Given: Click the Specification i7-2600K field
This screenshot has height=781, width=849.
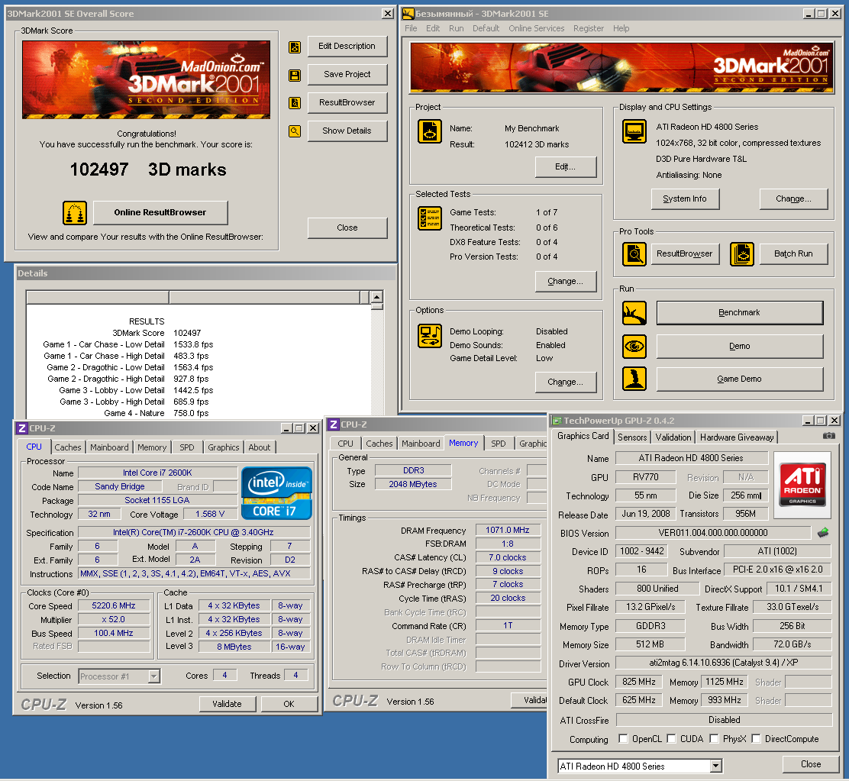Looking at the screenshot, I should point(194,533).
